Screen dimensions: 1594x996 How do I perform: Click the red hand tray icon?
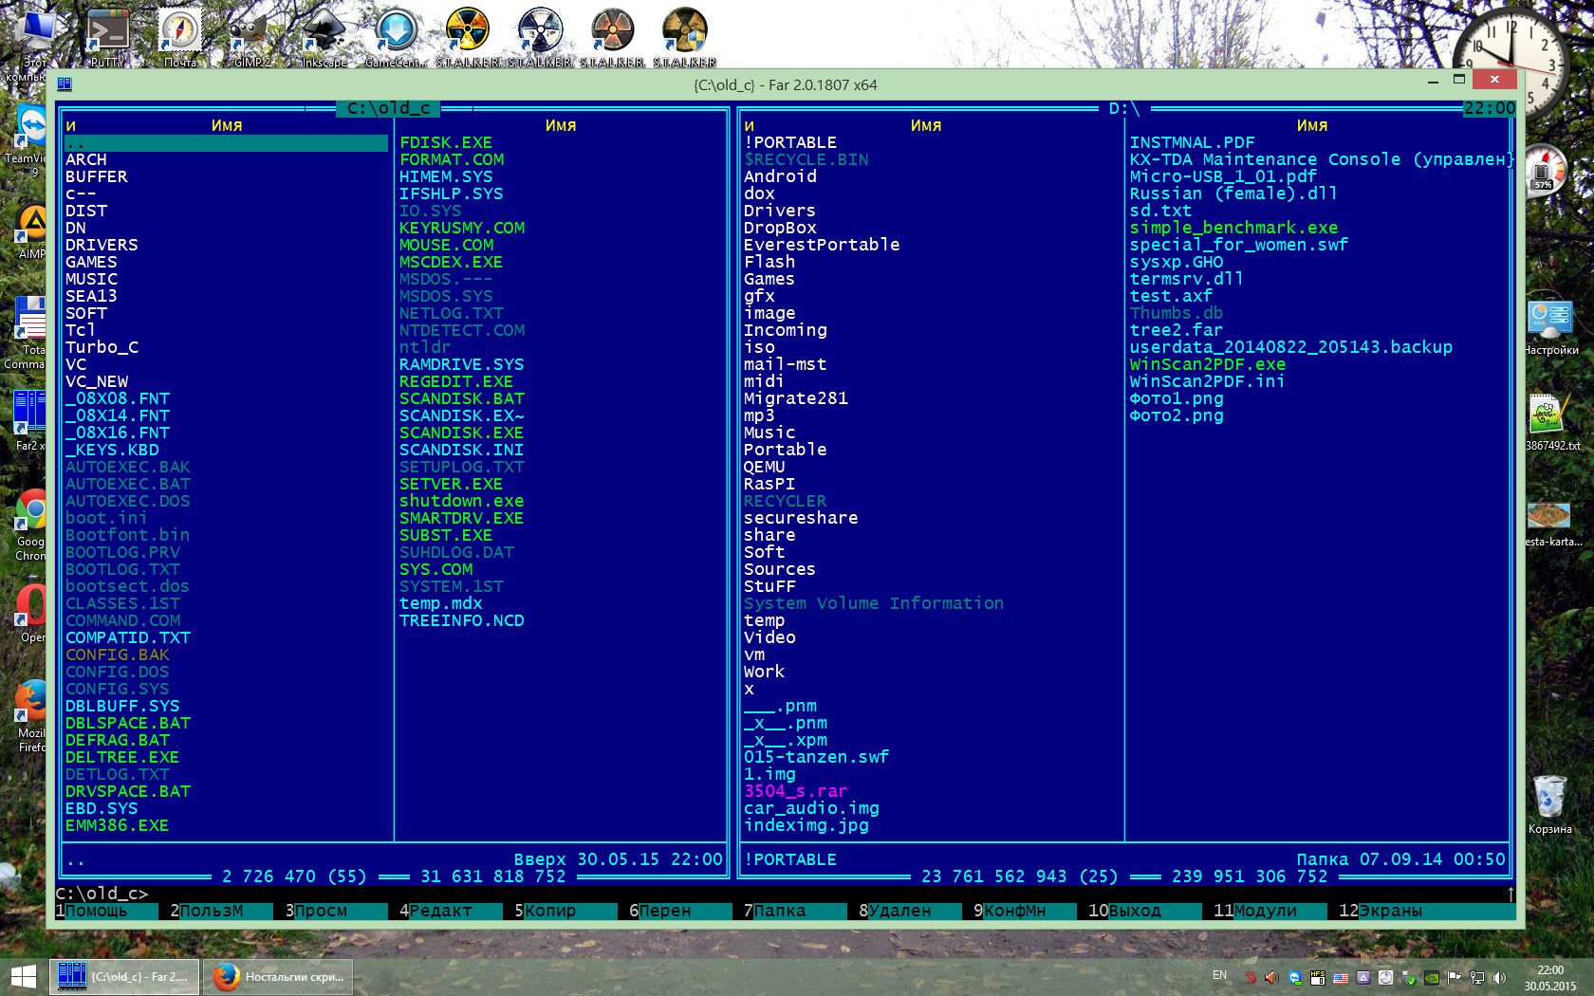pyautogui.click(x=1251, y=977)
